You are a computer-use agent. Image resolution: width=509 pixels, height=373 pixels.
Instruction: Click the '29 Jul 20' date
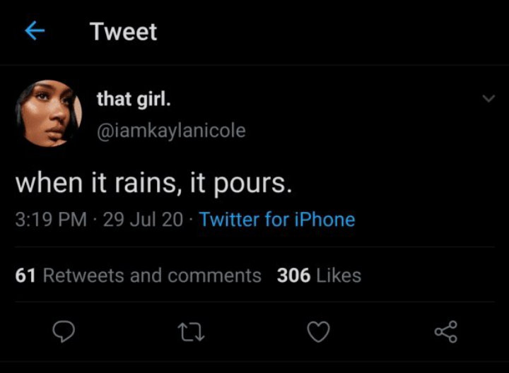tap(143, 219)
